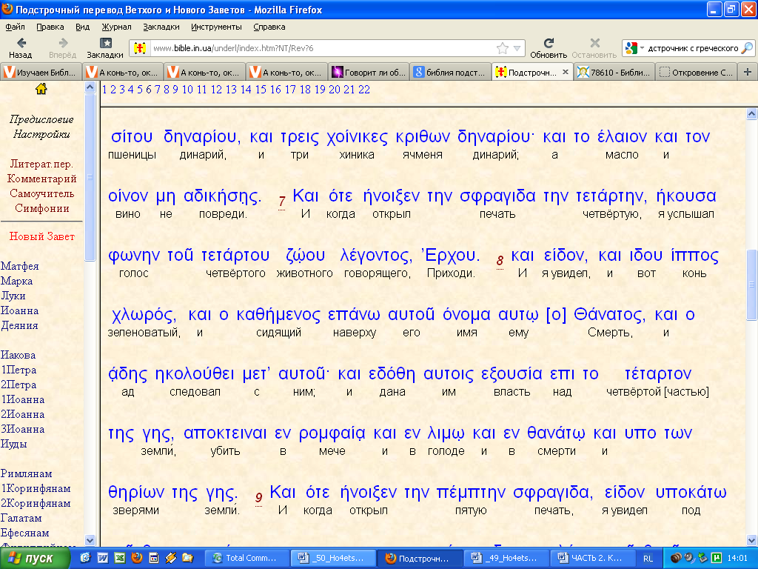Open chapter 13 link

[232, 90]
